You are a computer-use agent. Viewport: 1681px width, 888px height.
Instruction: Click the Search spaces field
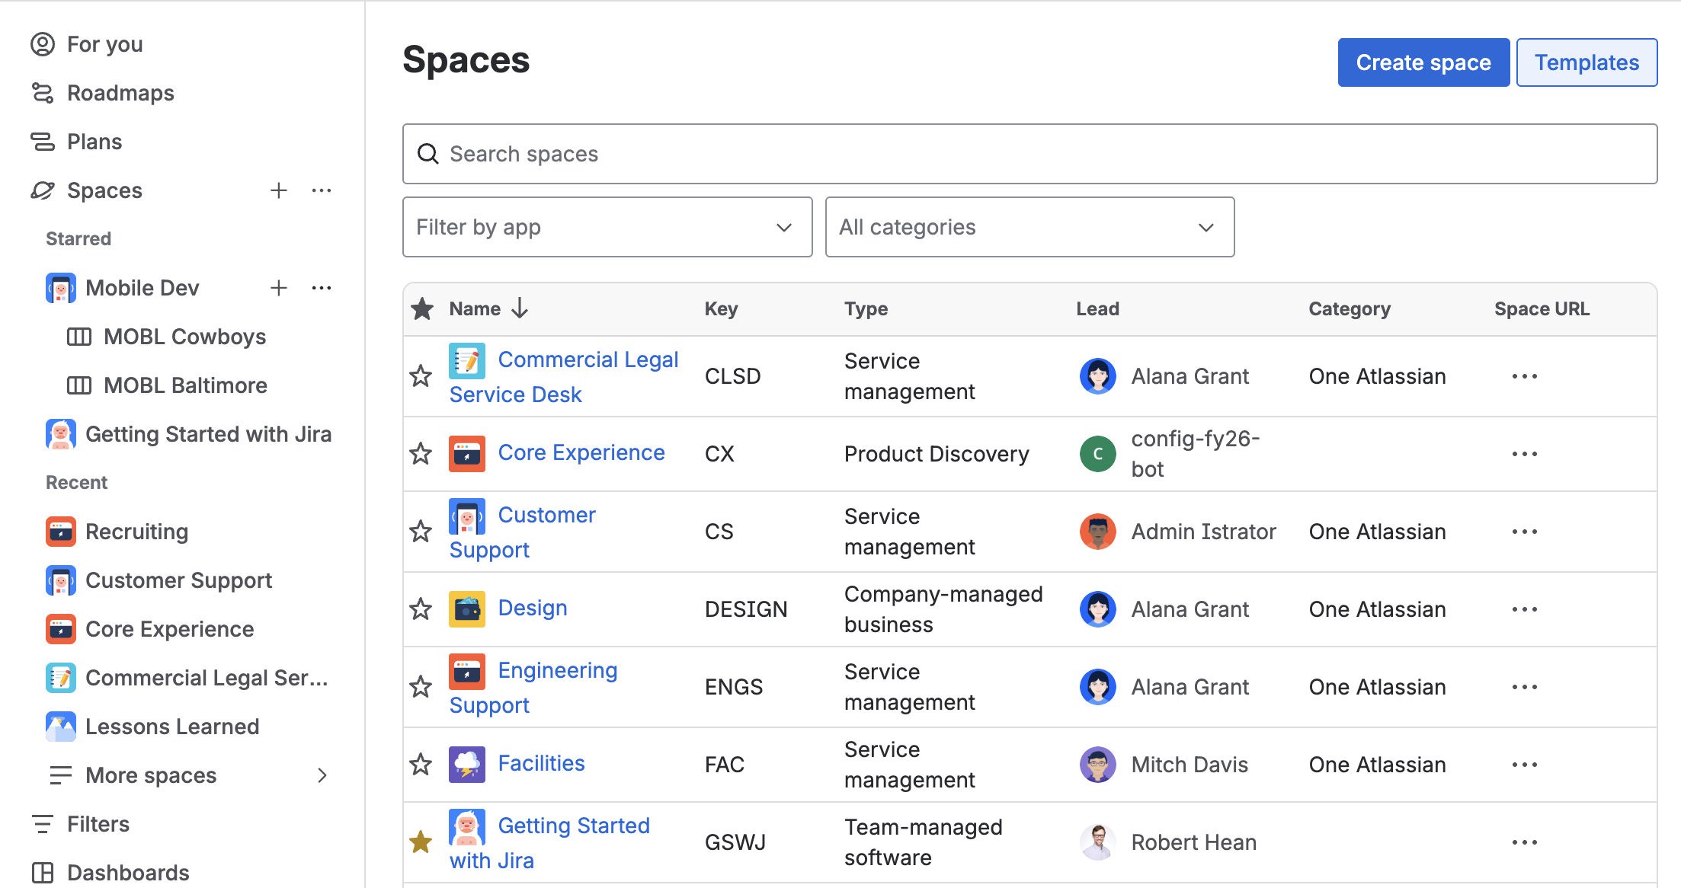tap(838, 153)
